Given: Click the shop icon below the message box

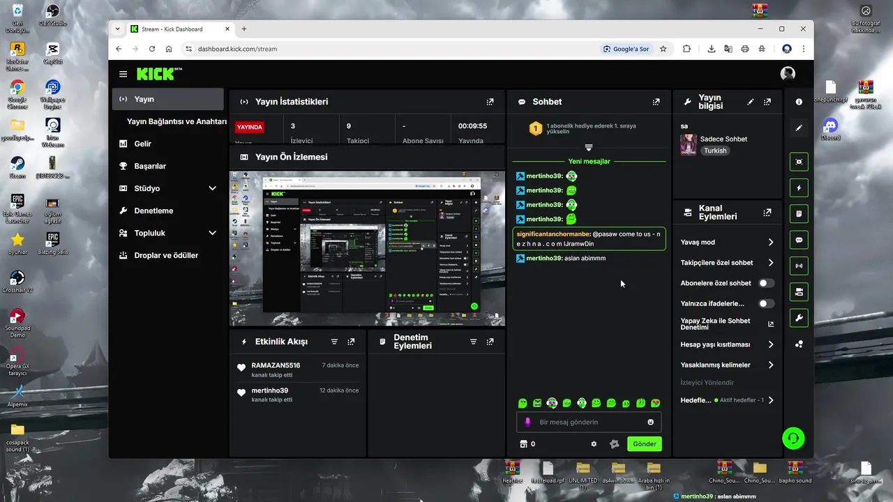Looking at the screenshot, I should [x=524, y=444].
